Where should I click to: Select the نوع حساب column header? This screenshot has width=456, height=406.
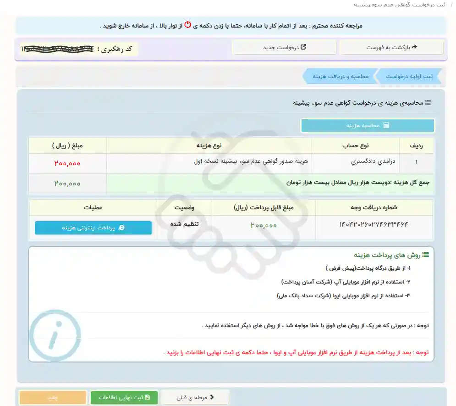[355, 145]
